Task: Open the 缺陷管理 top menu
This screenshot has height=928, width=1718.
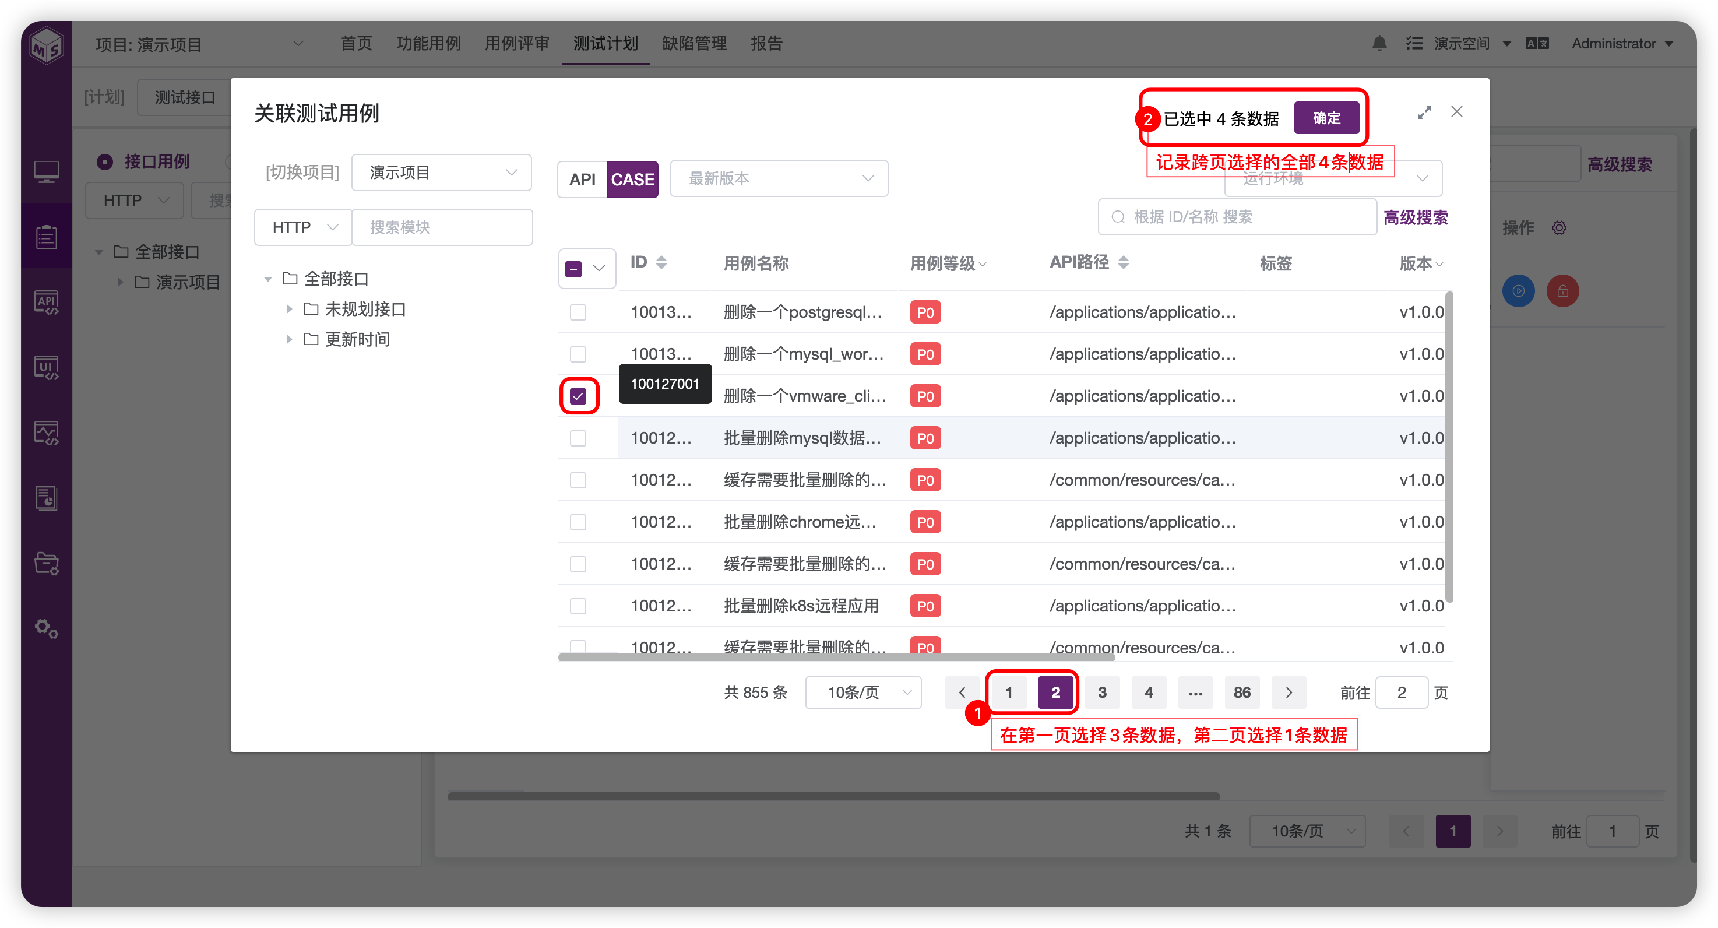Action: coord(693,44)
